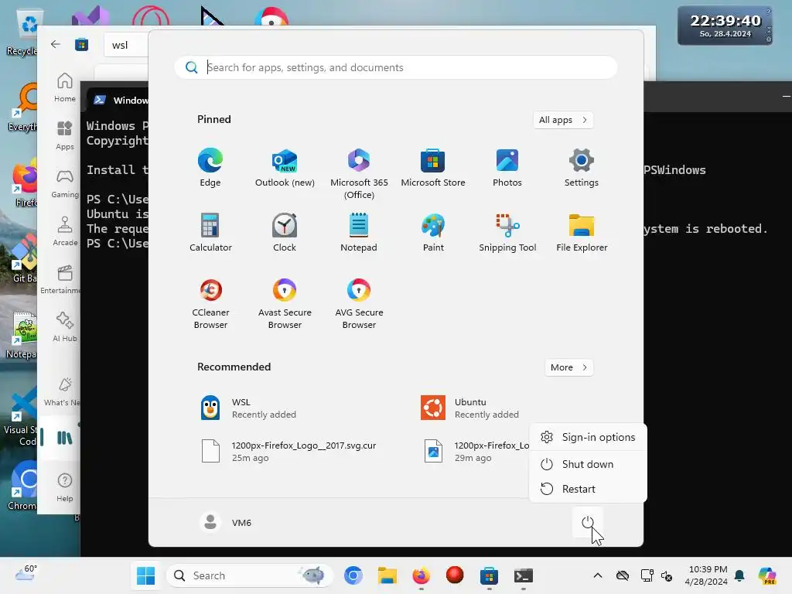Open Library in Store sidebar
Image resolution: width=792 pixels, height=594 pixels.
point(65,438)
